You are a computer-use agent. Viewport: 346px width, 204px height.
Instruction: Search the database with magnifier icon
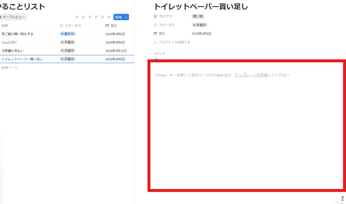[103, 17]
